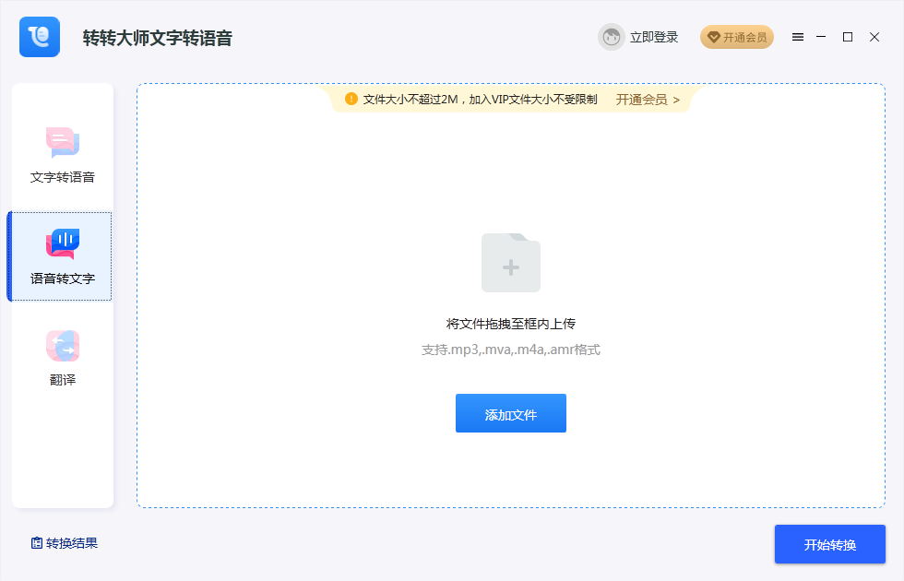This screenshot has height=581, width=904.
Task: Open 开通会员 membership purchase
Action: pos(736,37)
